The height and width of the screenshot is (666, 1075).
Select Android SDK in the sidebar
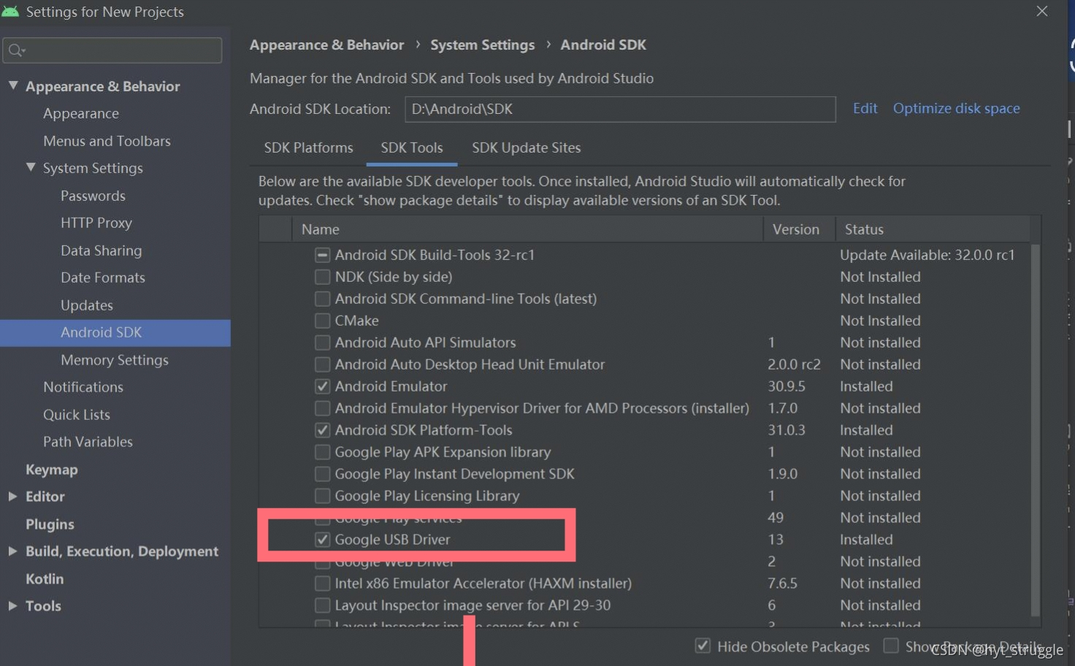115,332
